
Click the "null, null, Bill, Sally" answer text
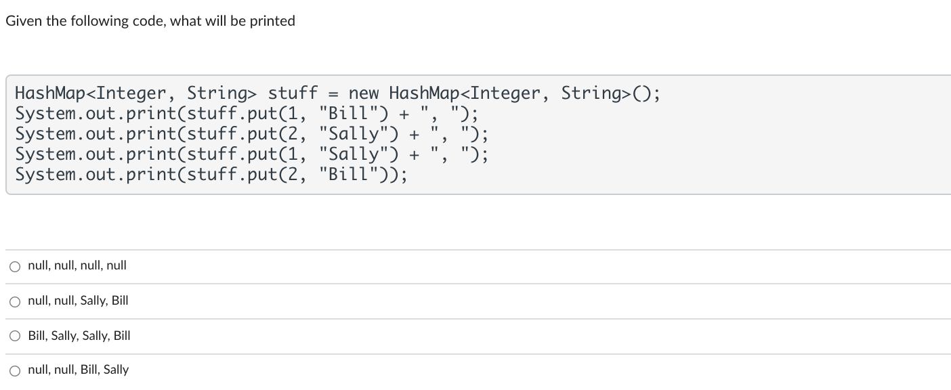click(78, 370)
